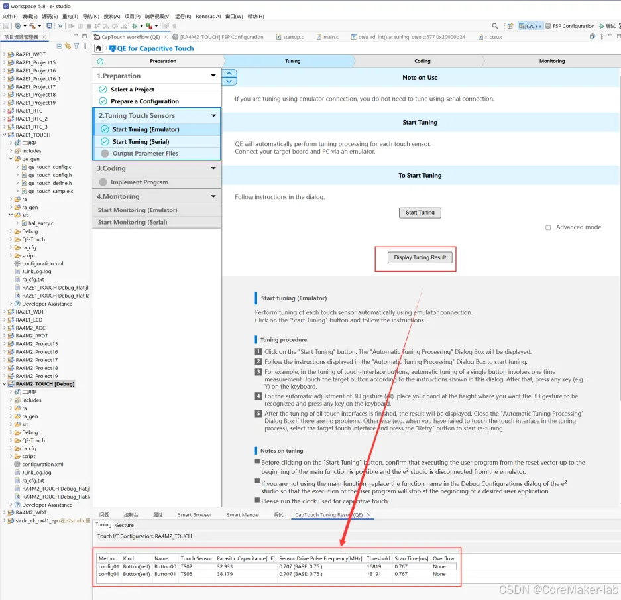Select the Coding workflow step
This screenshot has width=621, height=600.
click(422, 61)
